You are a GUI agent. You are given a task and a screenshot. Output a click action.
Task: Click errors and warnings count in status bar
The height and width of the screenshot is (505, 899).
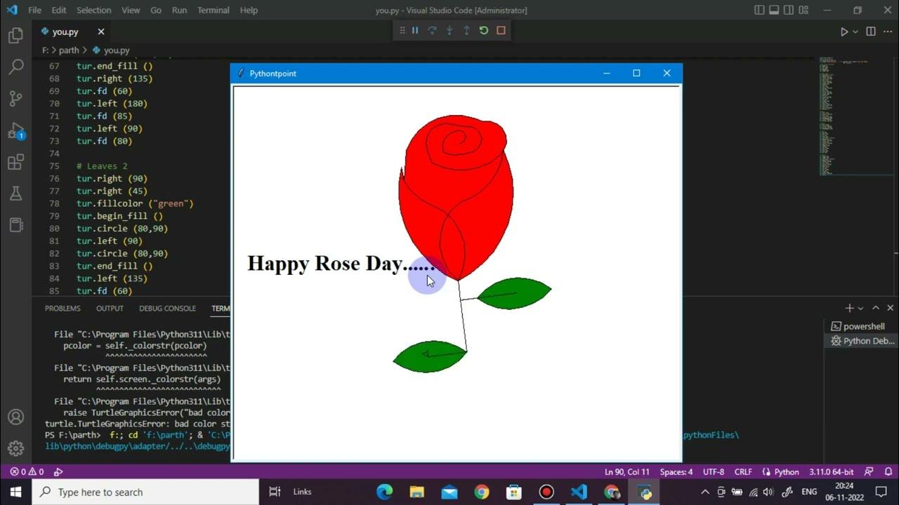point(27,472)
